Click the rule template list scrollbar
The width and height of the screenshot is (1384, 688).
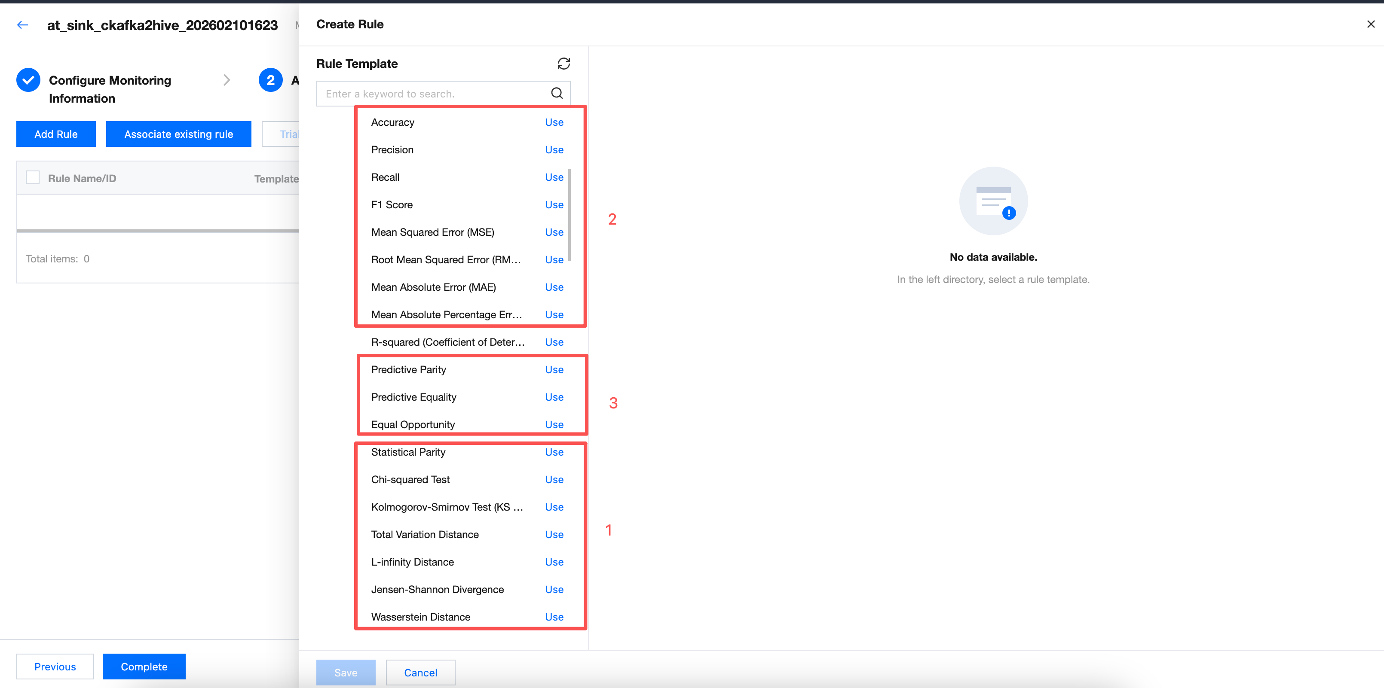pos(569,215)
